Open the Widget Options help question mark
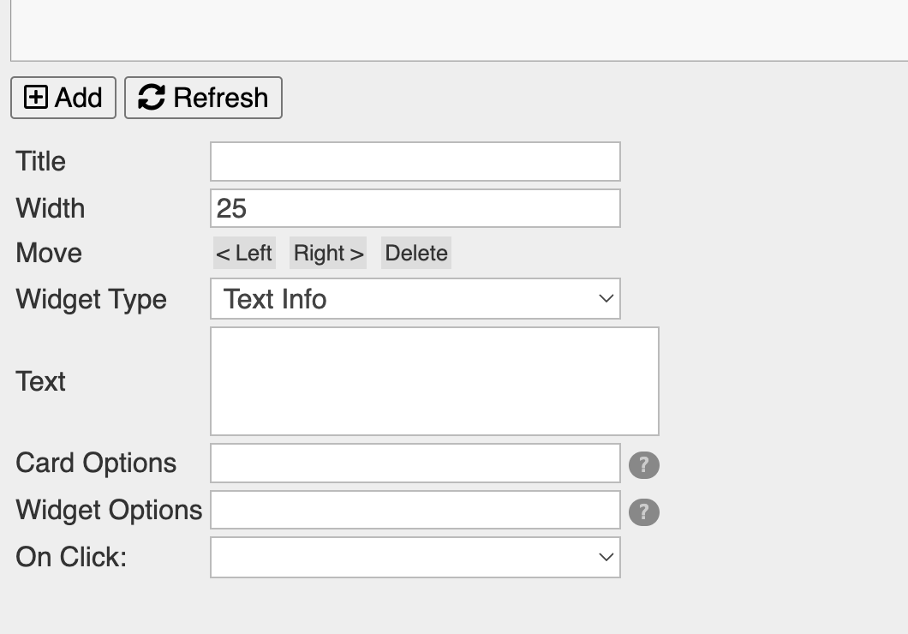The height and width of the screenshot is (634, 908). pos(644,512)
